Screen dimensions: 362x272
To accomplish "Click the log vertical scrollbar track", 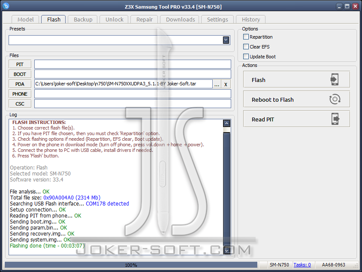I will click(227, 187).
